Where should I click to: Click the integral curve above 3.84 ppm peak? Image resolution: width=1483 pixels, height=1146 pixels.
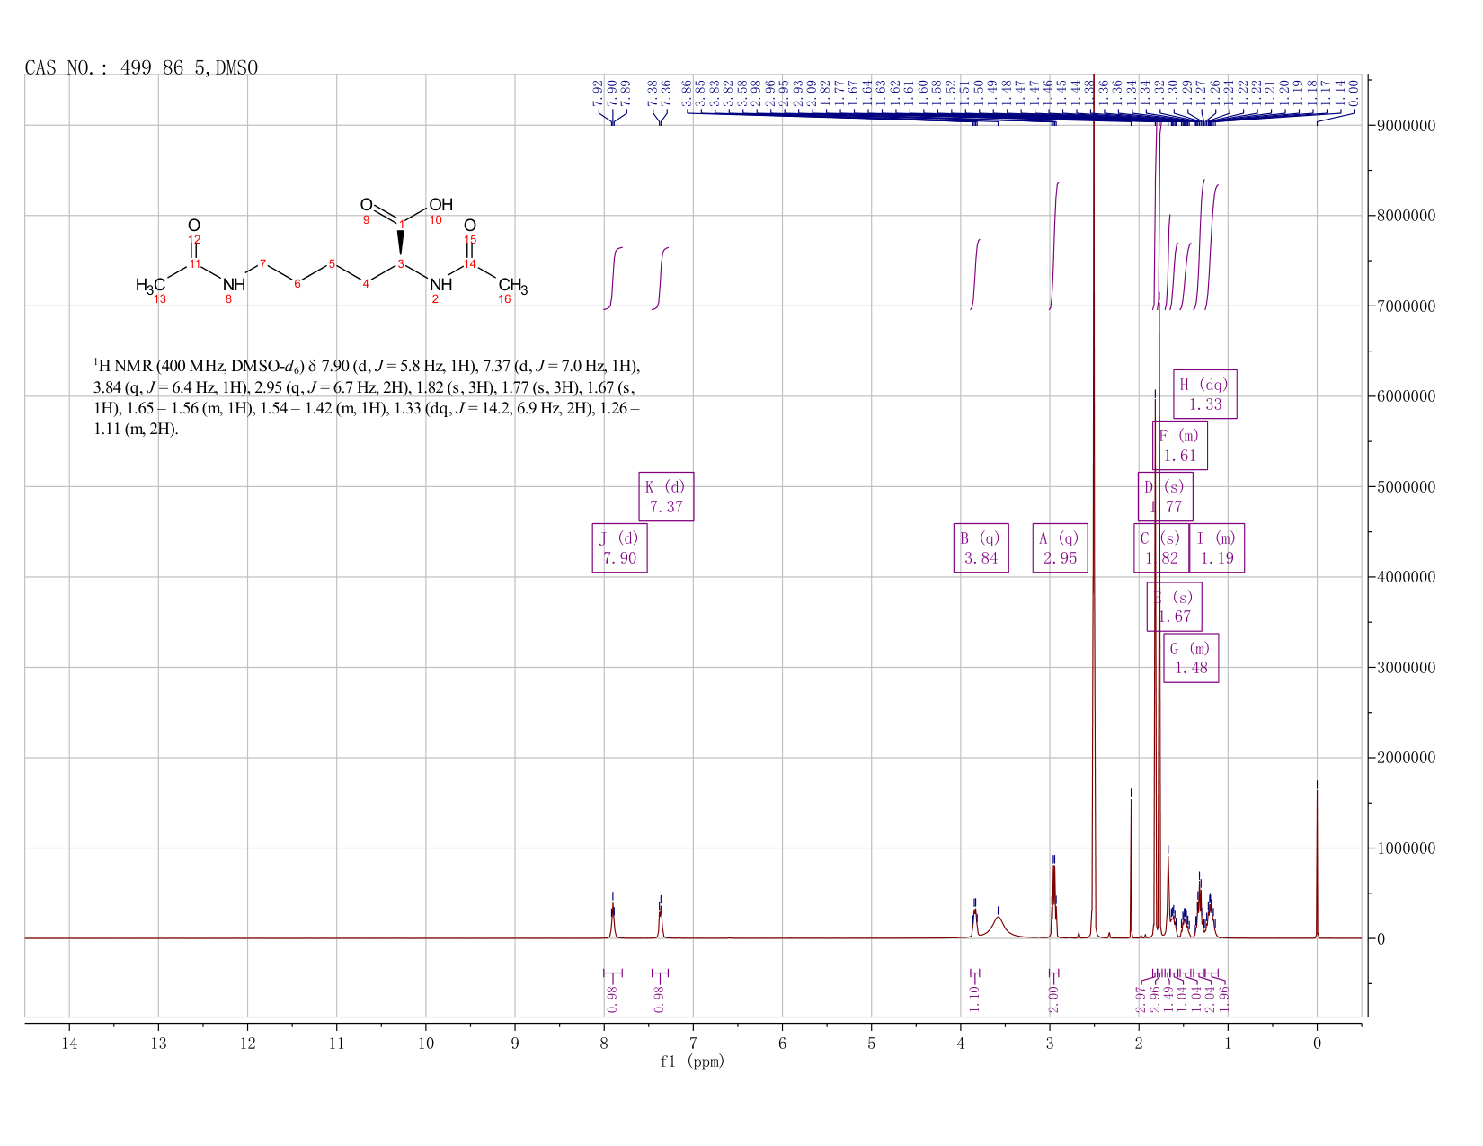(975, 274)
